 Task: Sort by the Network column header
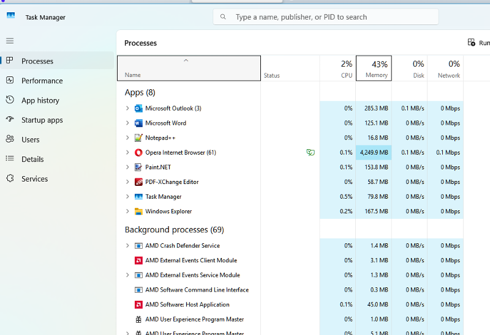click(445, 68)
